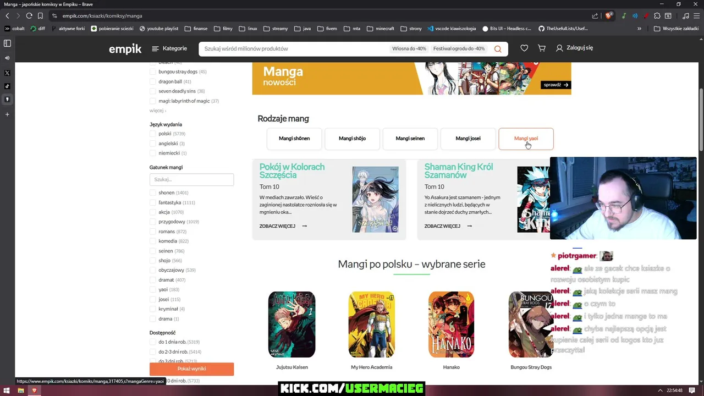Select the Mangi seinen tab
This screenshot has height=396, width=704.
[410, 139]
